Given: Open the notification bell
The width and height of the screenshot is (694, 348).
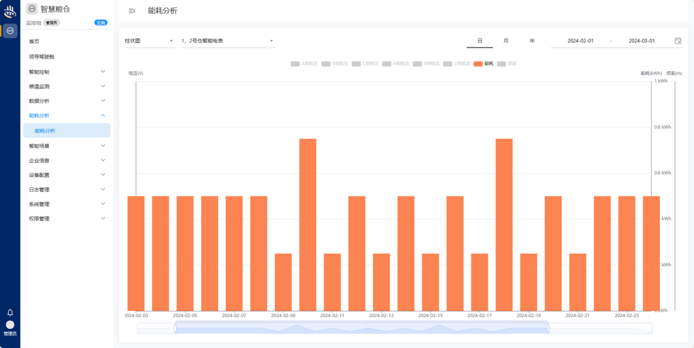Looking at the screenshot, I should coord(10,312).
